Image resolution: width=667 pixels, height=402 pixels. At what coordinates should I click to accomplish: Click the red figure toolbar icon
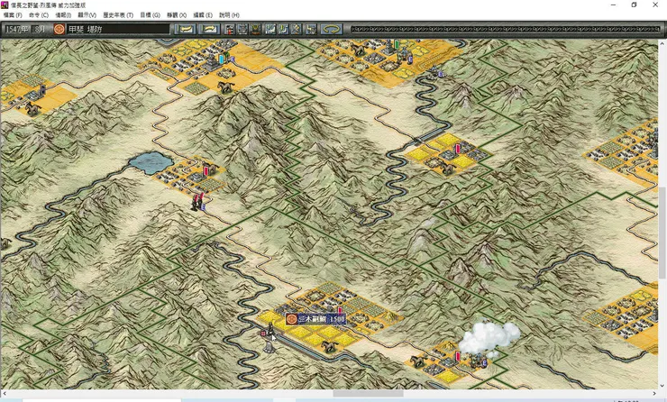click(229, 29)
